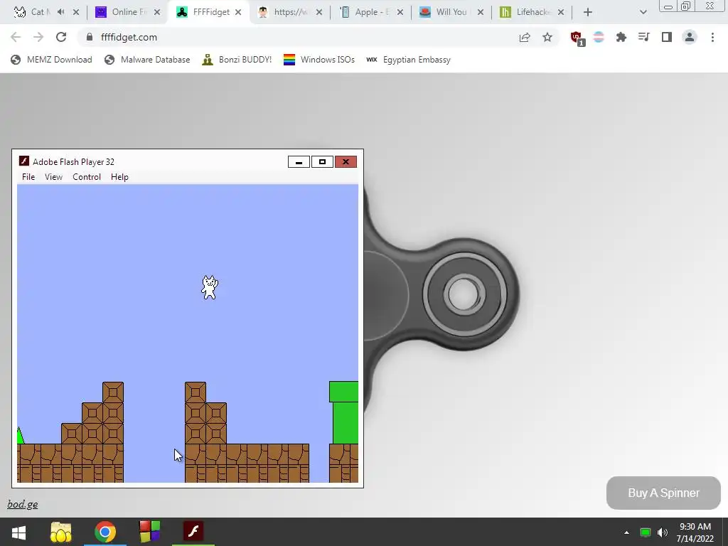728x546 pixels.
Task: Close the Apple tab
Action: click(400, 12)
